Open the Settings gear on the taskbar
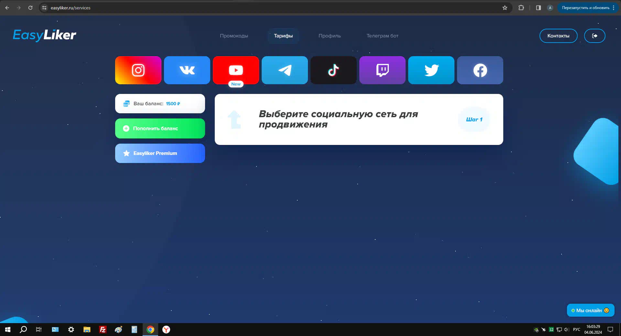 tap(71, 330)
